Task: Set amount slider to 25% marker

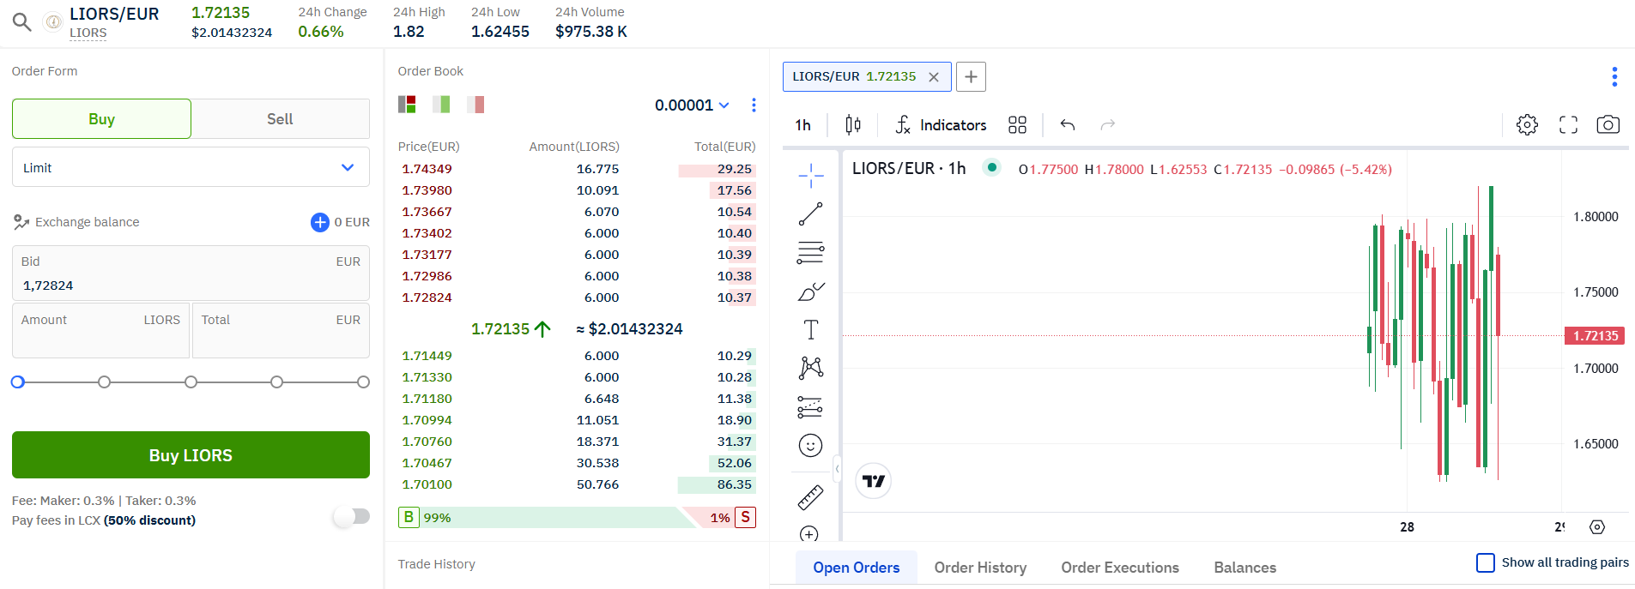Action: (105, 382)
